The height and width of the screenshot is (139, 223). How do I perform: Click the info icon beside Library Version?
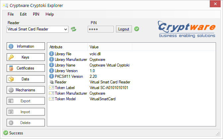51,70
